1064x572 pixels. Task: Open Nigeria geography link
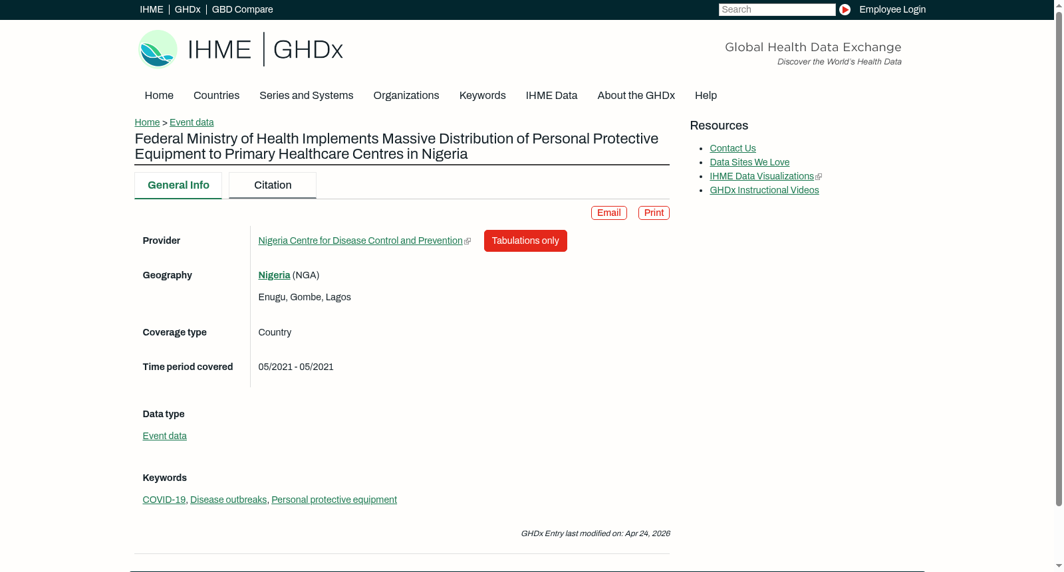274,275
